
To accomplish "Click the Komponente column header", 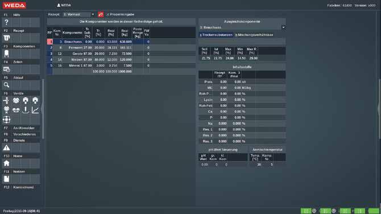I will 72,32.
